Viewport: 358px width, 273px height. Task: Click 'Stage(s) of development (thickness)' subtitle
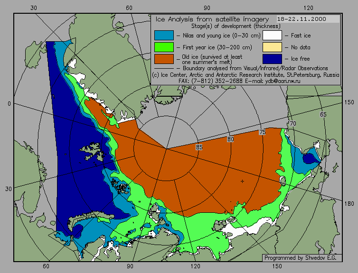(236, 26)
